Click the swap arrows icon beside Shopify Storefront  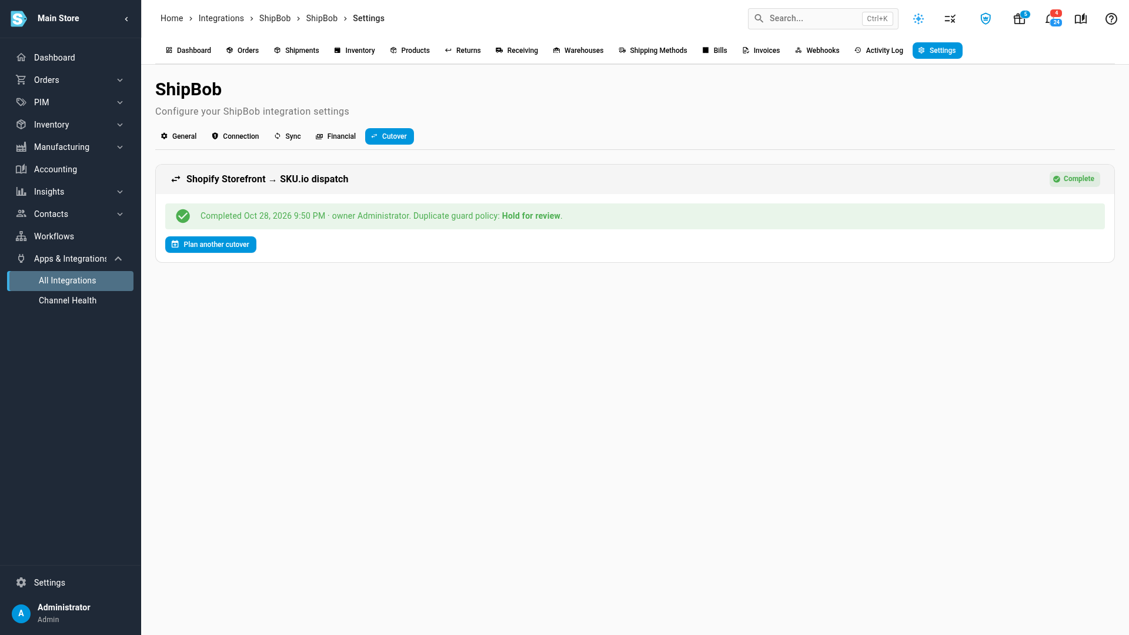click(x=176, y=179)
